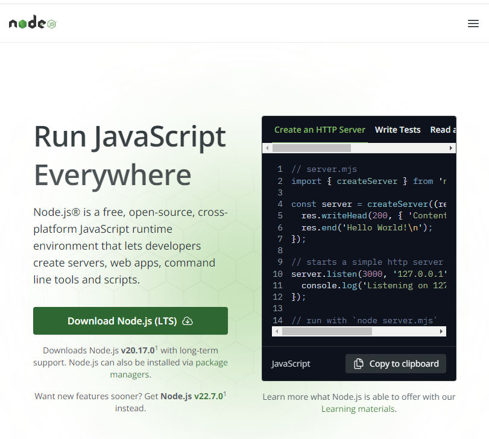Click the code horizontal scrollbar thumb
This screenshot has width=489, height=439.
pyautogui.click(x=327, y=332)
